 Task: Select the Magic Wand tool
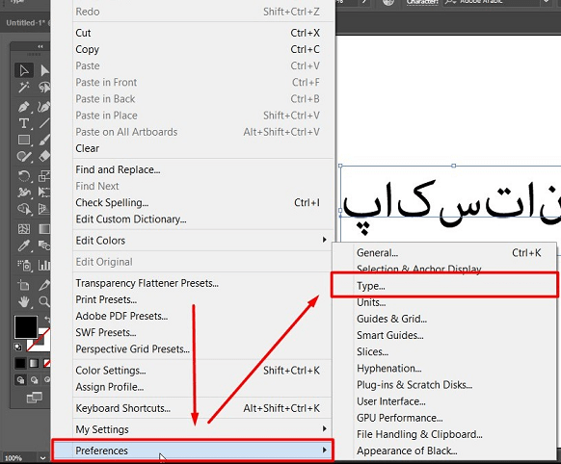point(24,87)
